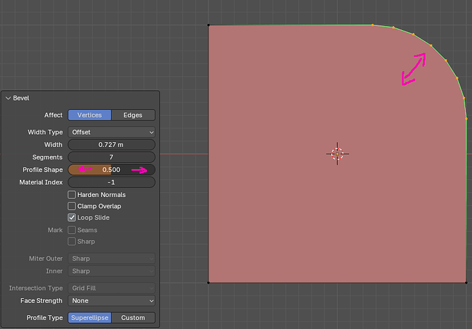Image resolution: width=472 pixels, height=329 pixels.
Task: Collapse the Bevel panel chevron
Action: [8, 98]
